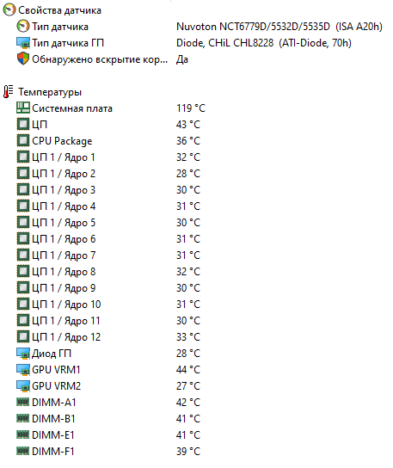Select the ЦП 1 / Ядро 6 label
This screenshot has width=393, height=468.
click(x=64, y=239)
